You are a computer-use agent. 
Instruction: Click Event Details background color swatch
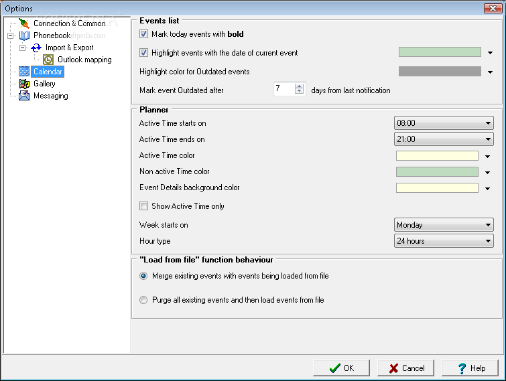pos(437,188)
